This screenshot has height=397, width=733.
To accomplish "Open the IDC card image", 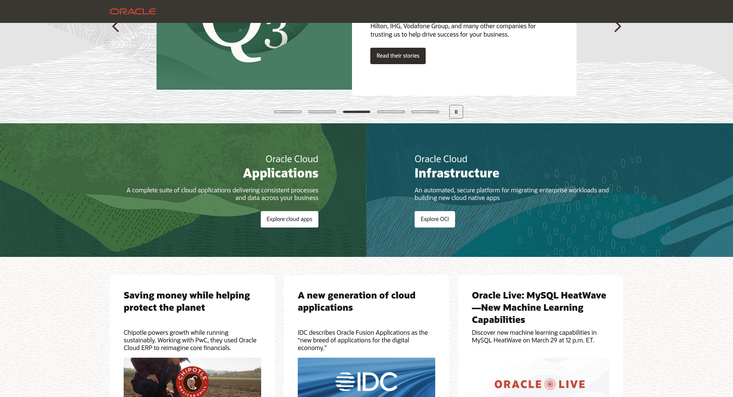I will (366, 377).
